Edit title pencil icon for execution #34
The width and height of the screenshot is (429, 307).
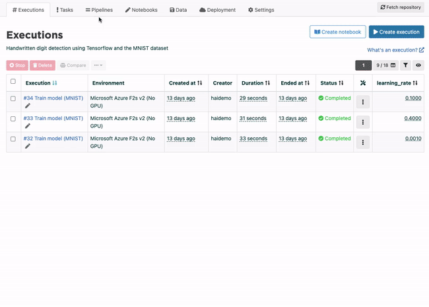27,106
